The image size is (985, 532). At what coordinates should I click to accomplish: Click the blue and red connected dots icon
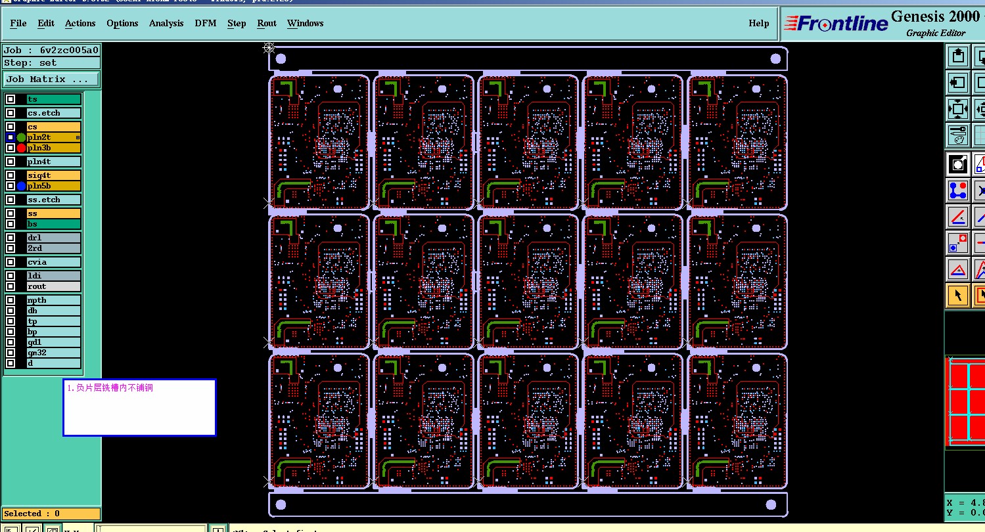pyautogui.click(x=958, y=190)
